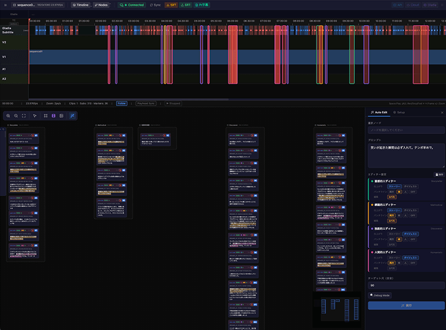Switch to the Nodes tab
446x330 pixels.
click(101, 5)
